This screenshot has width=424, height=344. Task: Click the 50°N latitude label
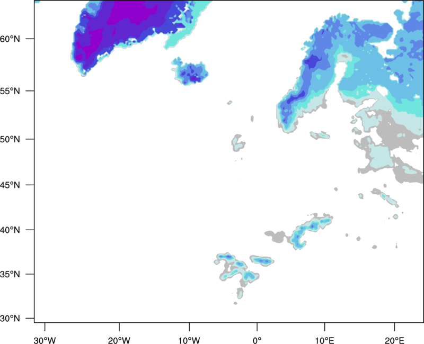(x=10, y=139)
